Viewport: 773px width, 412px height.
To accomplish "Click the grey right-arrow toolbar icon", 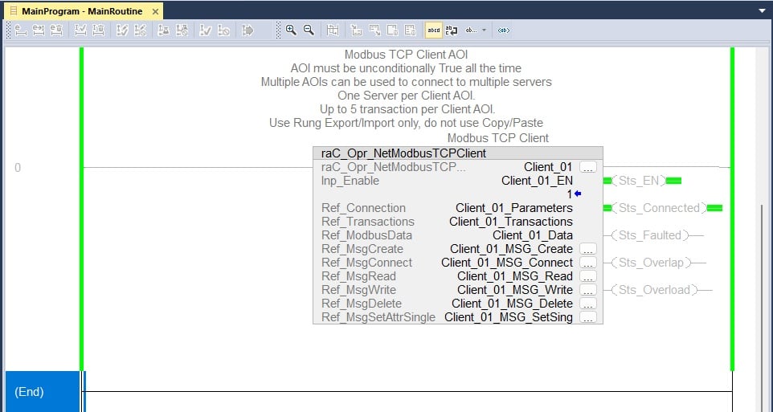I will [248, 31].
